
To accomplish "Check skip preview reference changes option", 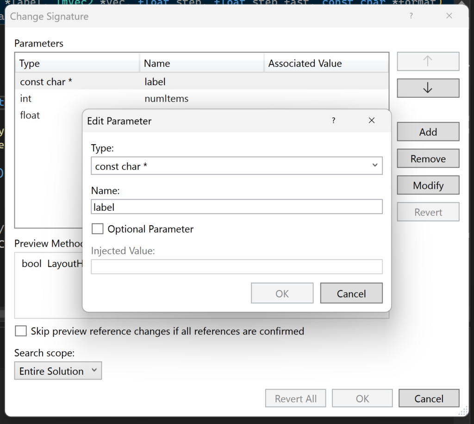I will coord(20,331).
